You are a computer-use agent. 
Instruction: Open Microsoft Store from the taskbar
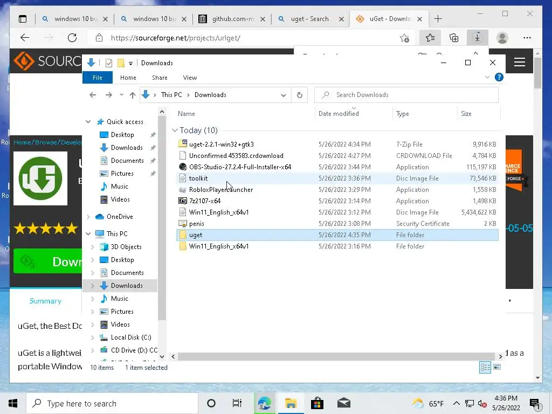[x=317, y=403]
